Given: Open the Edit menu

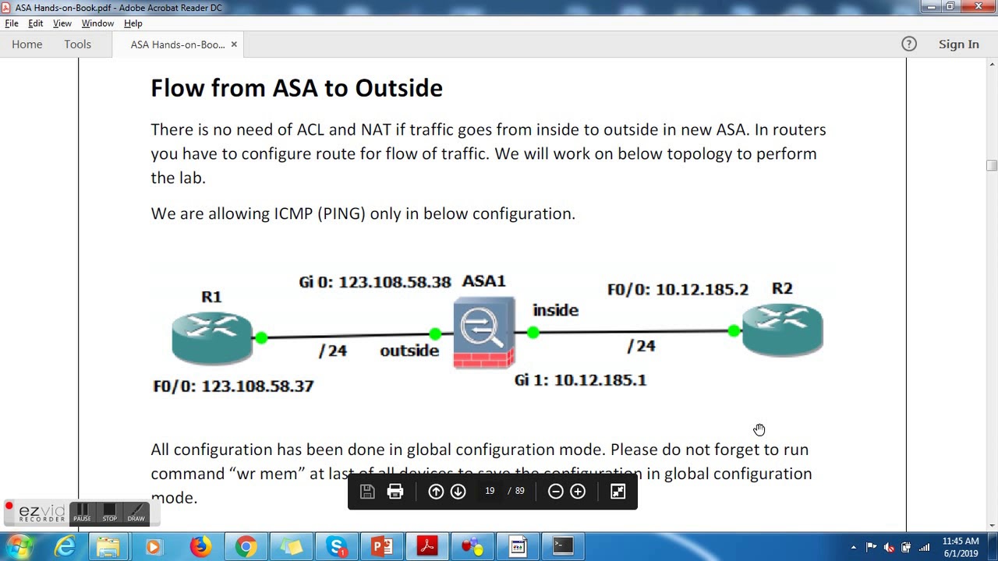Looking at the screenshot, I should tap(36, 23).
